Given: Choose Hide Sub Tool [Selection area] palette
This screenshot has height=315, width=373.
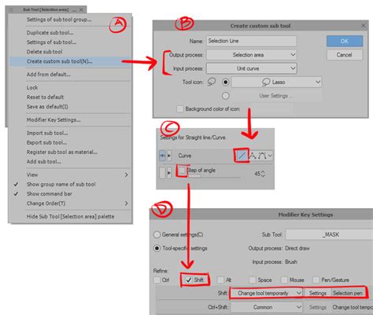Looking at the screenshot, I should click(70, 217).
